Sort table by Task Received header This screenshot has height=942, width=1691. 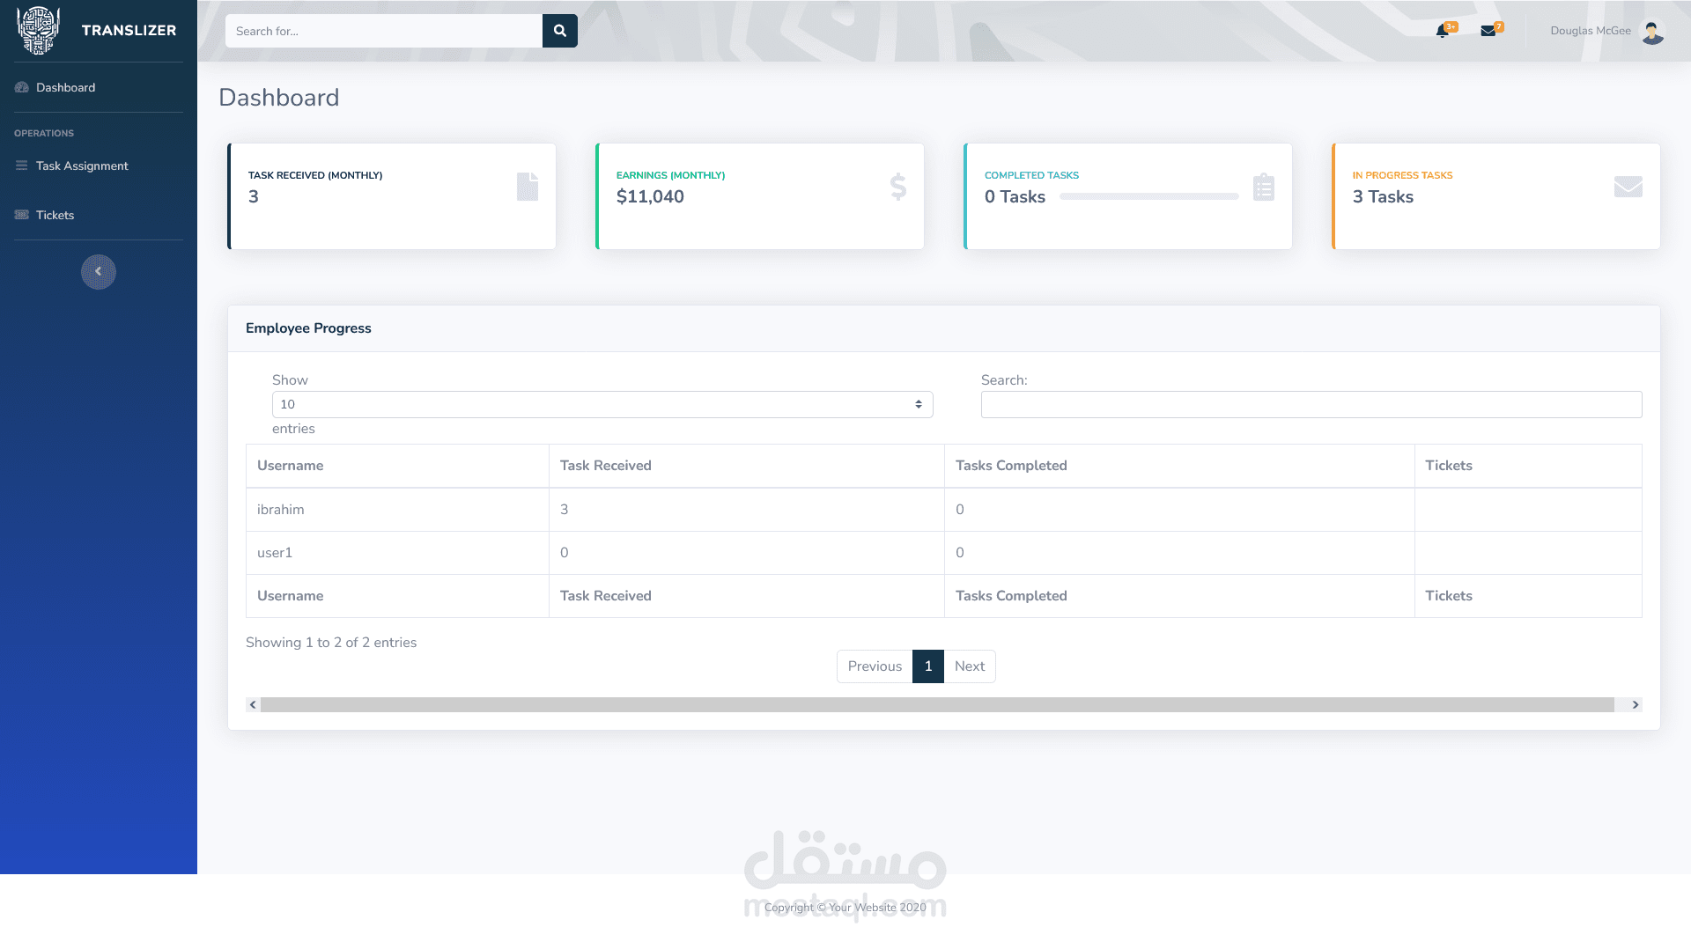[747, 466]
